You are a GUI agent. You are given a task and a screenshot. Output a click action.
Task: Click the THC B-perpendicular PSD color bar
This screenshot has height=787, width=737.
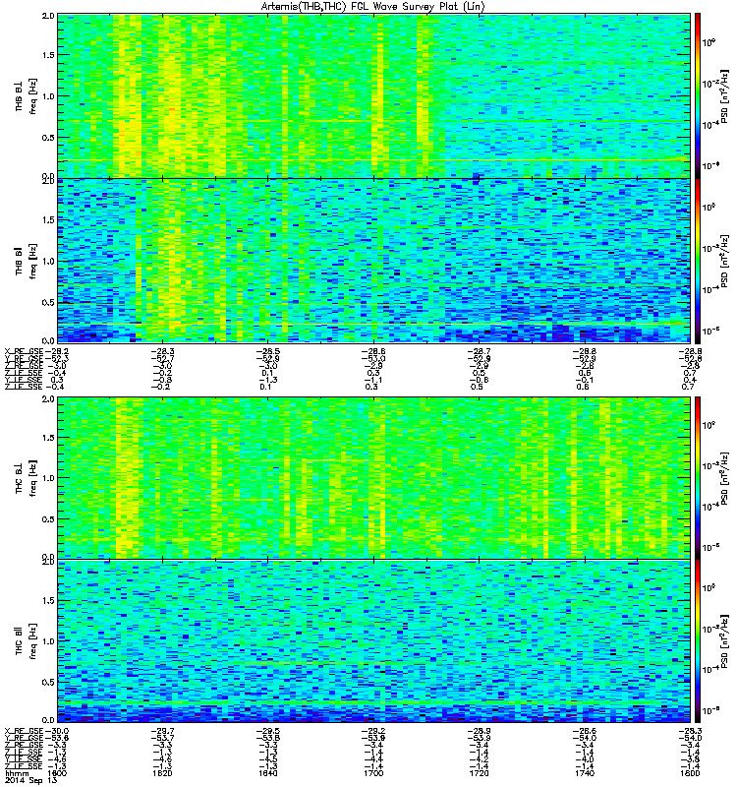coord(697,478)
